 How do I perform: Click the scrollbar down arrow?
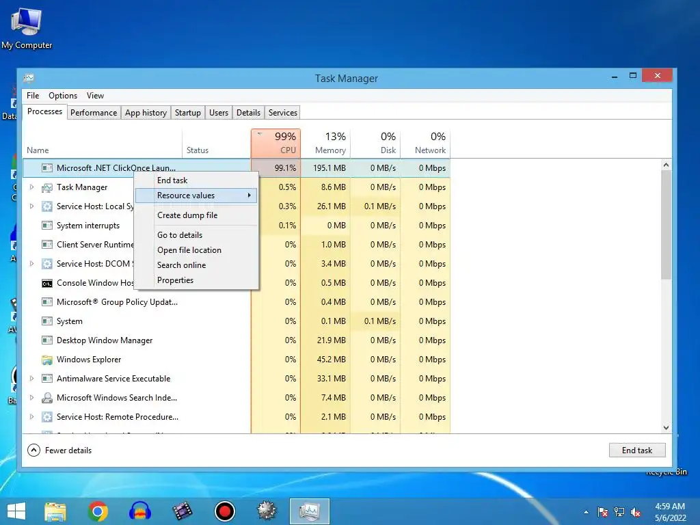point(666,428)
